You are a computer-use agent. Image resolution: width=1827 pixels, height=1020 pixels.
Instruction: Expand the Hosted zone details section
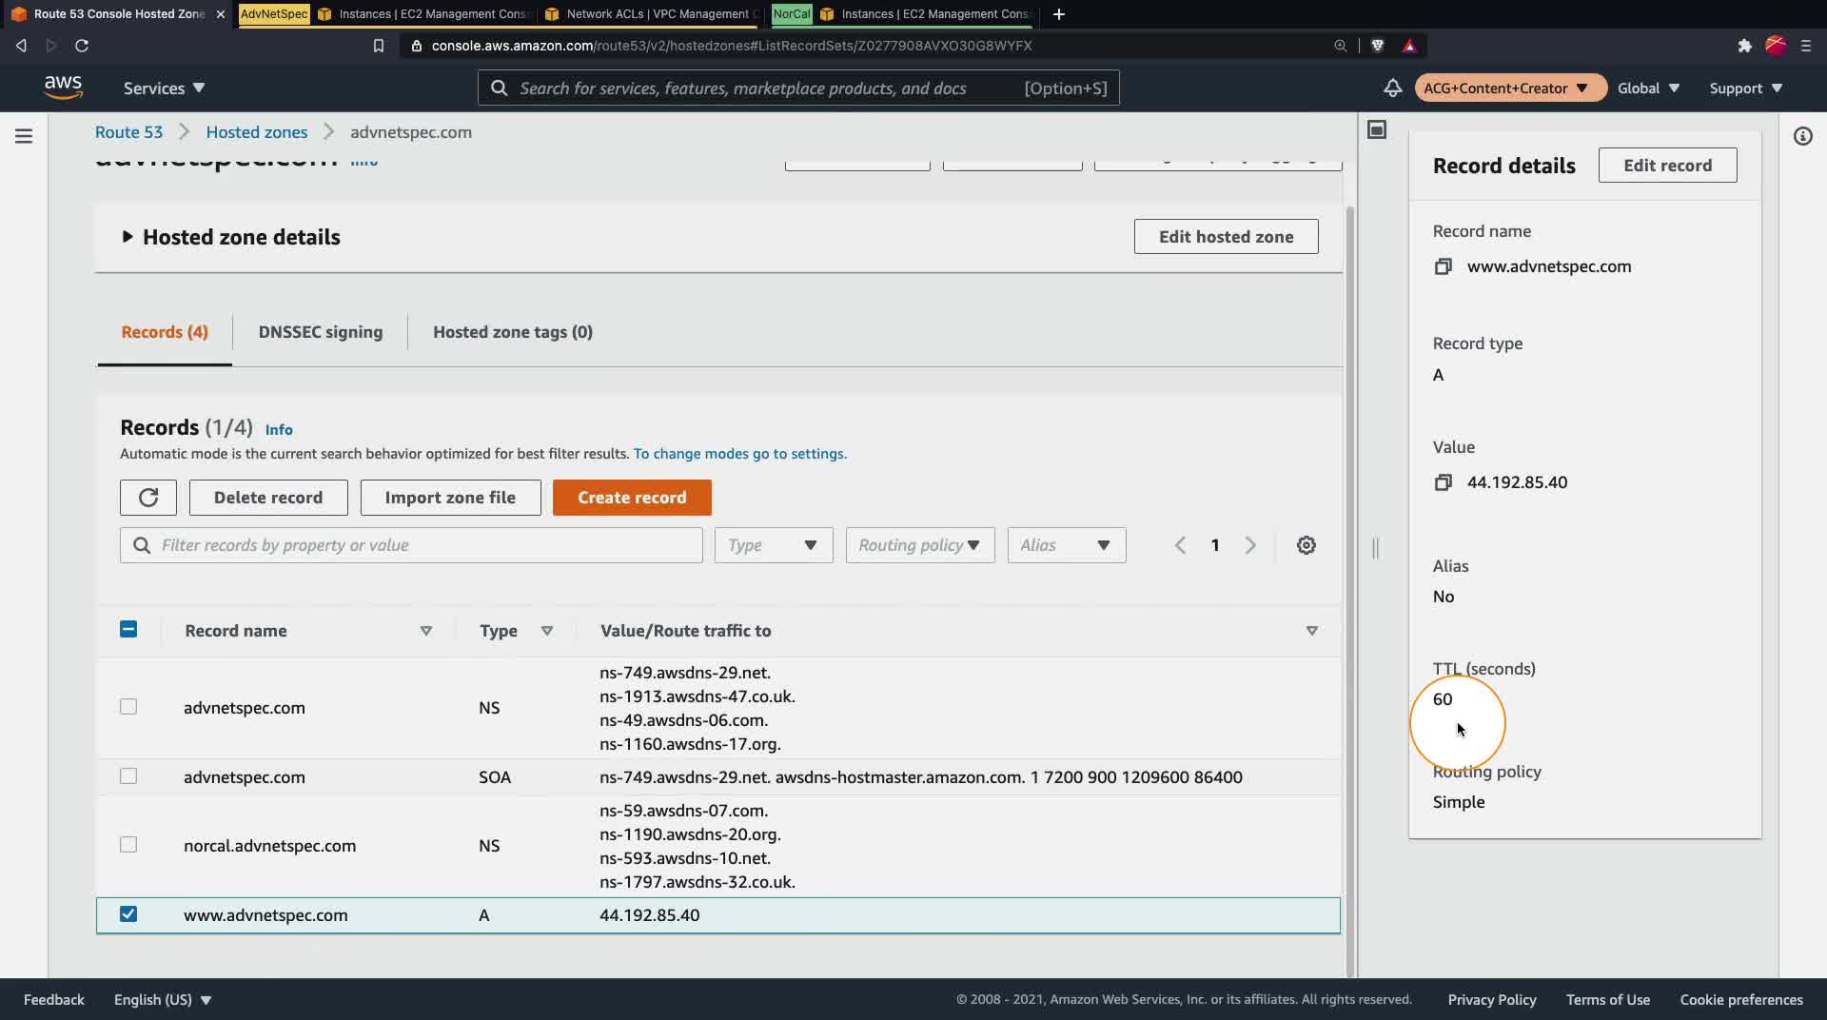point(128,237)
